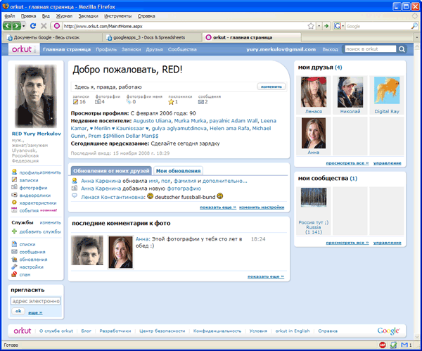Viewport: 422px width, 351px height.
Task: Click просмотреть все under мои друзья
Action: (347, 163)
